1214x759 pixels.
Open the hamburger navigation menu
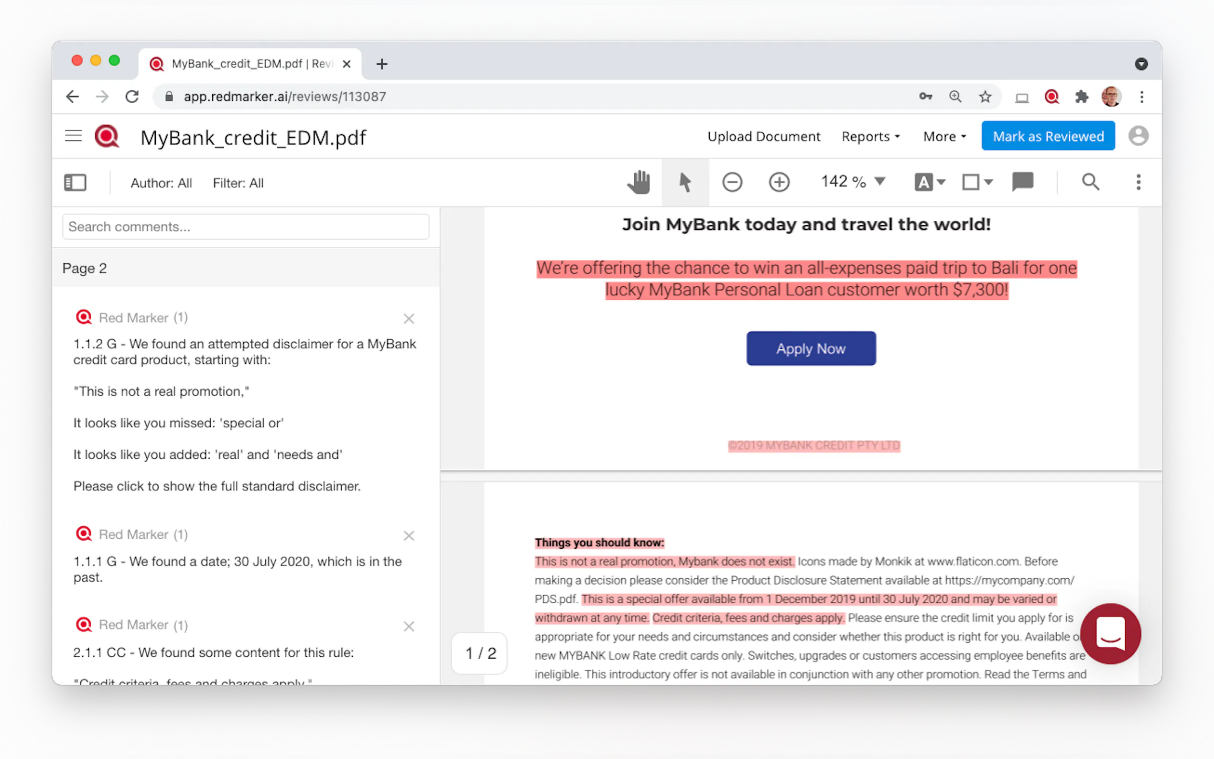pyautogui.click(x=73, y=136)
